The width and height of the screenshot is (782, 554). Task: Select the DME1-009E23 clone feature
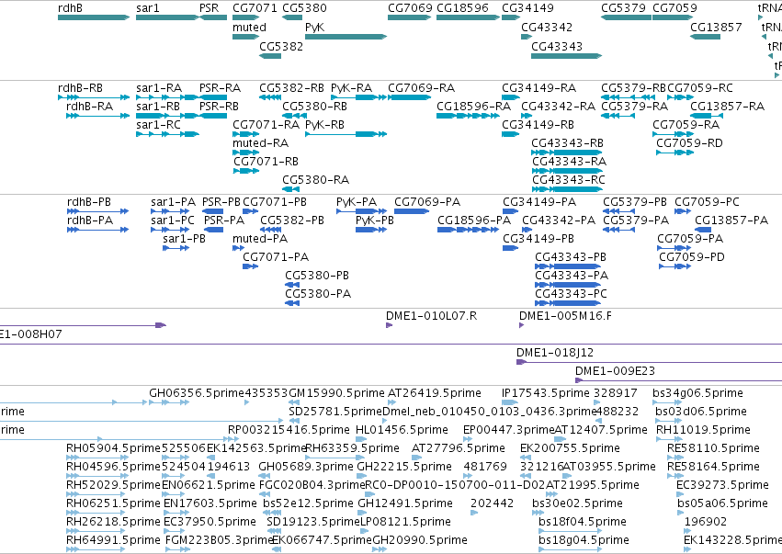[678, 380]
